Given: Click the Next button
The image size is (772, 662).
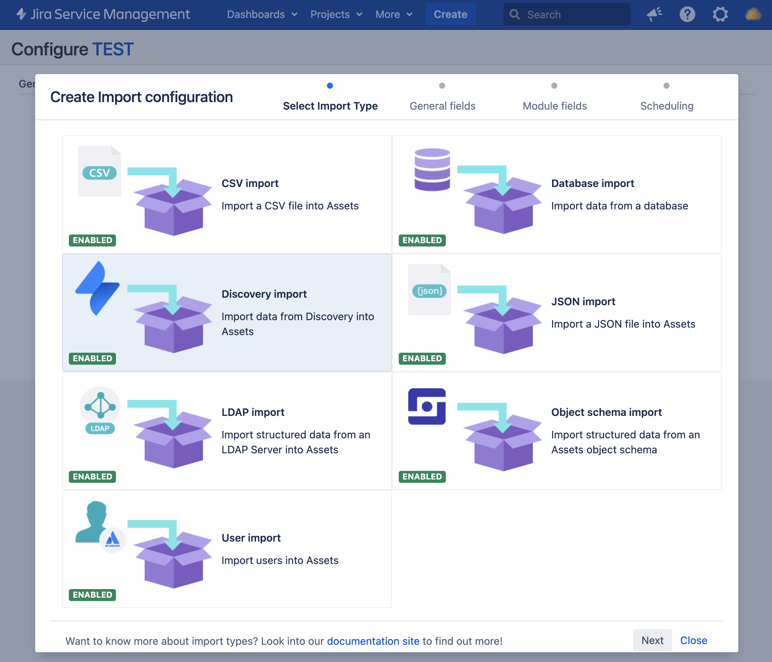Looking at the screenshot, I should [x=652, y=640].
